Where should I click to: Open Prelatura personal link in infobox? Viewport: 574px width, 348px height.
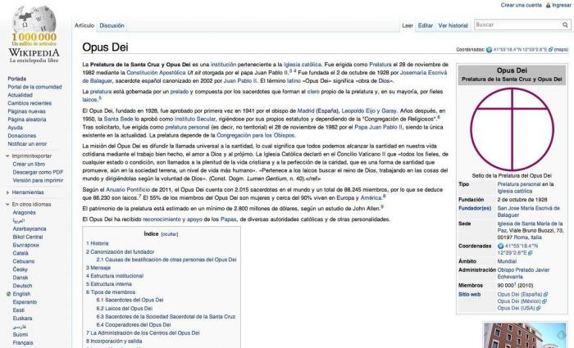pyautogui.click(x=519, y=184)
